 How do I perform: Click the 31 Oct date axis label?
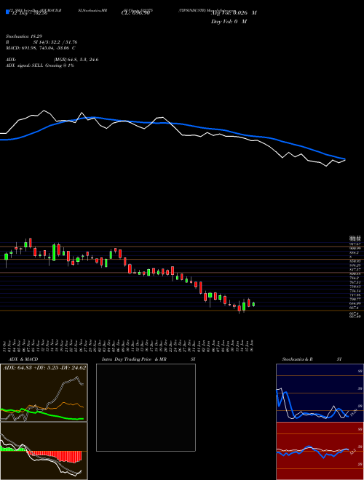coord(6,345)
